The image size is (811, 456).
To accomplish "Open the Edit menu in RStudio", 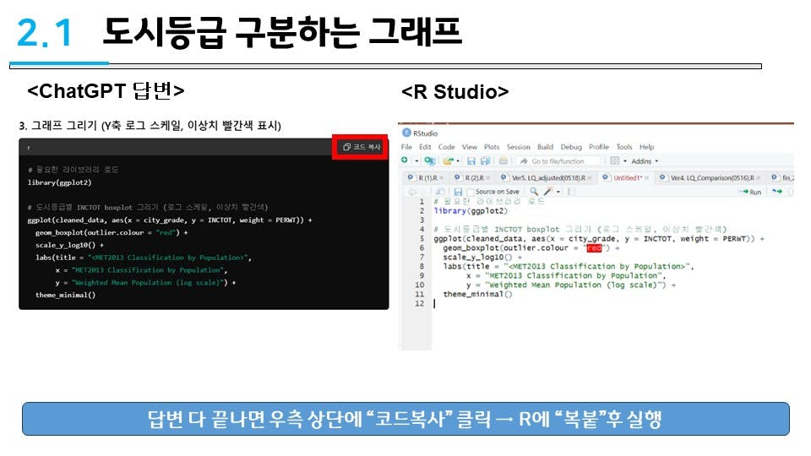I will (x=425, y=147).
